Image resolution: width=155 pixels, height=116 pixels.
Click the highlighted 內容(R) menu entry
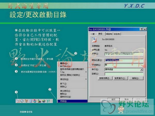click(x=72, y=101)
